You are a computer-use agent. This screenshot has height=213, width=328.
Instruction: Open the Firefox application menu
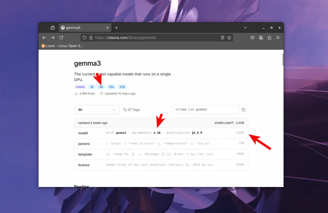278,38
